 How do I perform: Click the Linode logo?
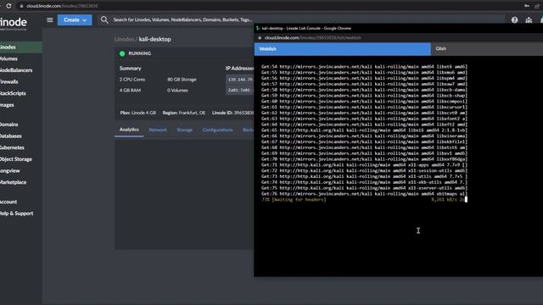pos(14,23)
